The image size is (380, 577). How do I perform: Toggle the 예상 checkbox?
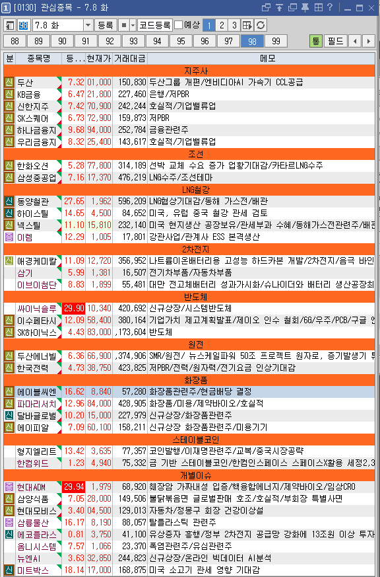pos(179,25)
